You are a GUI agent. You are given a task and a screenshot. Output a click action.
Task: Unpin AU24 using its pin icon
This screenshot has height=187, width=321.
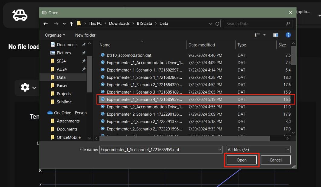point(84,69)
